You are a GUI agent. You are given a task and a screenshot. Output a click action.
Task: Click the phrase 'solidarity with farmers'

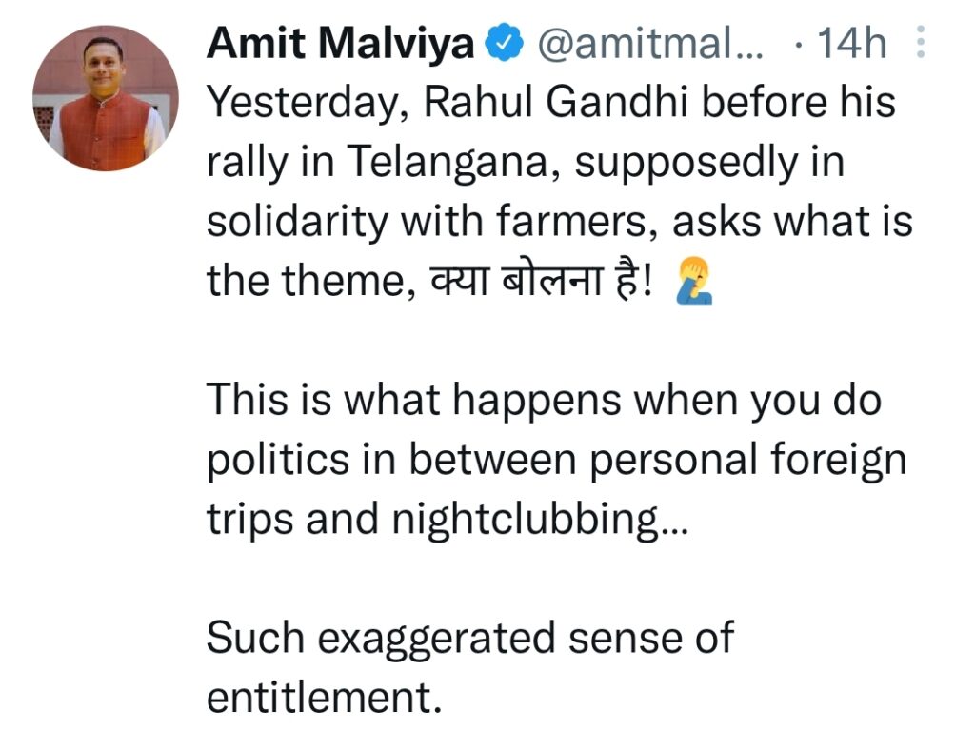(x=432, y=222)
